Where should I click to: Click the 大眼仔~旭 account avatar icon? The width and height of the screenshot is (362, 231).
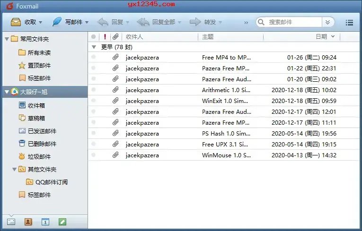pyautogui.click(x=15, y=92)
